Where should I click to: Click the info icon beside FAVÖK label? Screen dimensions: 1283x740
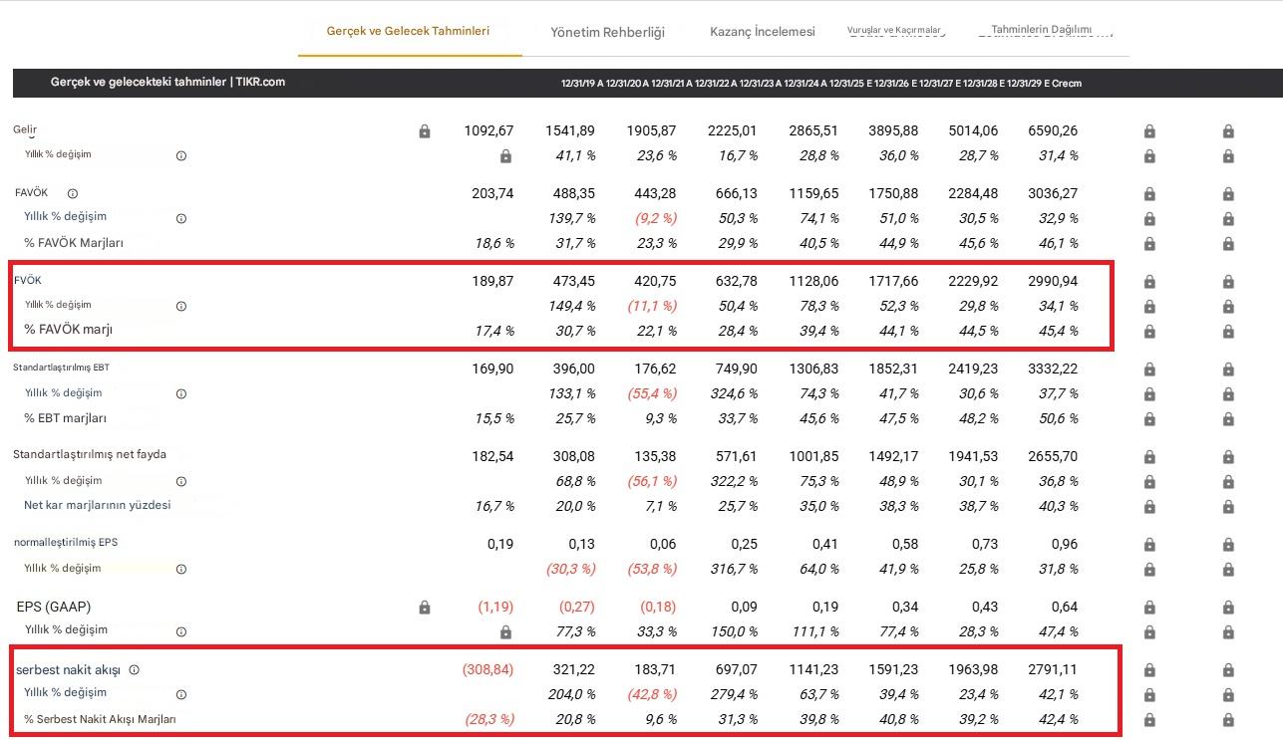click(73, 194)
